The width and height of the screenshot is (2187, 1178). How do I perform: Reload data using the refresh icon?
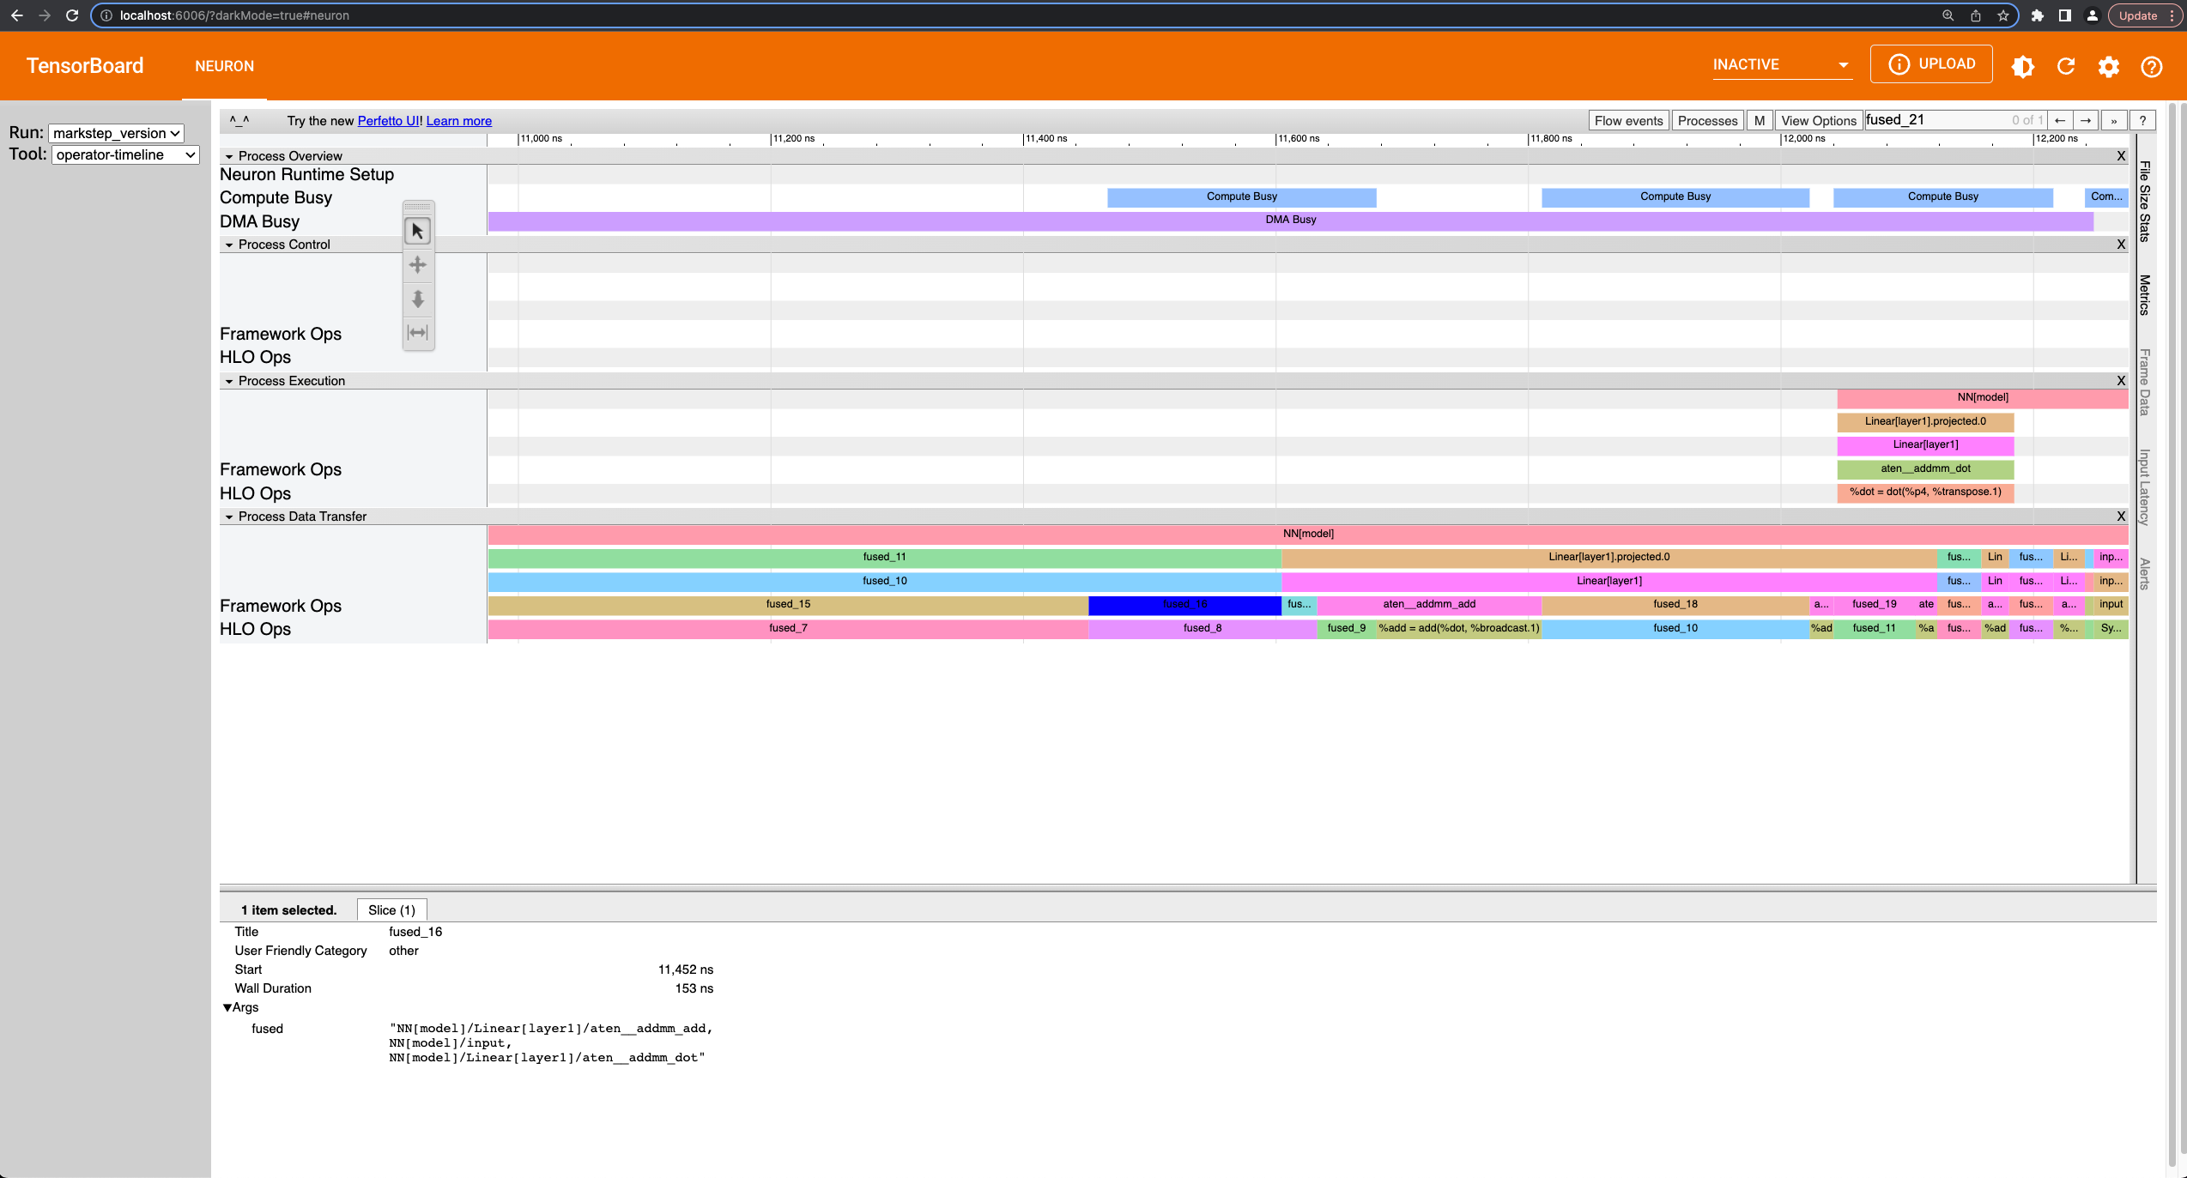[x=2066, y=66]
